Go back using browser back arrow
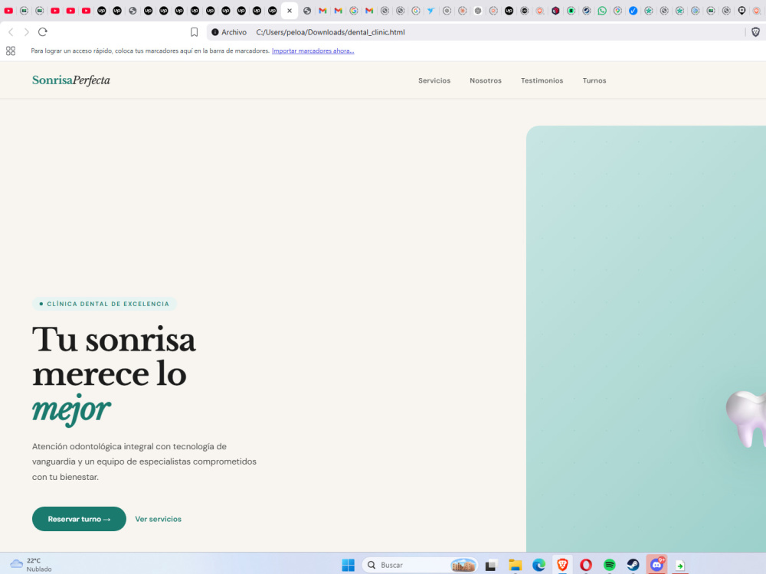The image size is (766, 574). 11,32
